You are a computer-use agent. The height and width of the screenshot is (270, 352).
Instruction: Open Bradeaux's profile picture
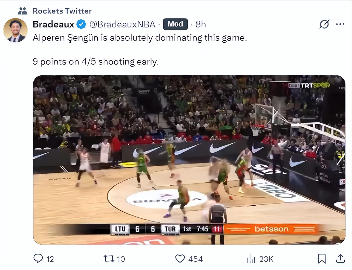point(16,30)
